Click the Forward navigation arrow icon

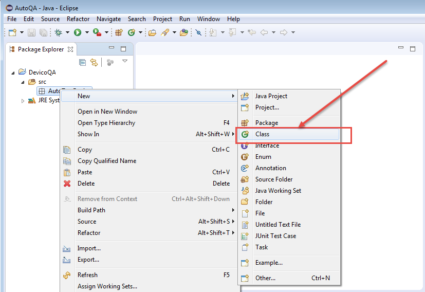tap(284, 32)
